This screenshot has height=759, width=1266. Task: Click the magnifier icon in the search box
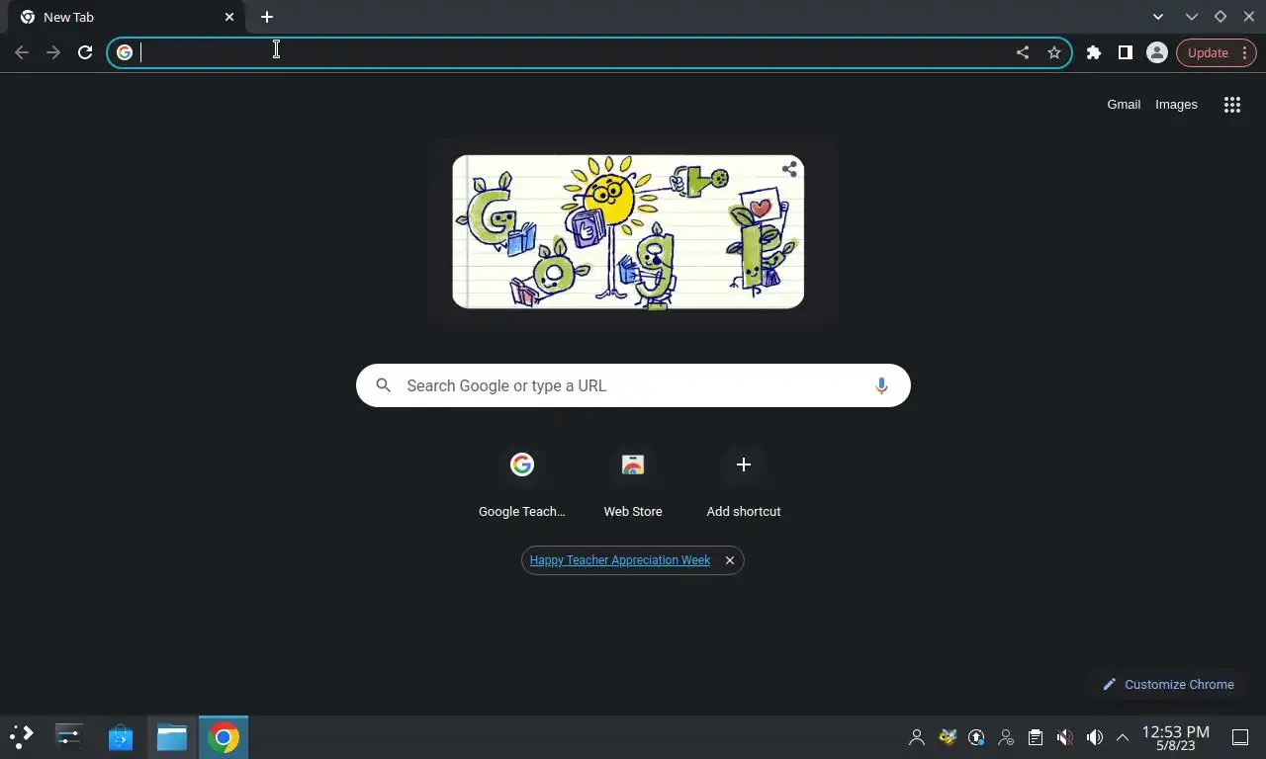click(x=384, y=385)
